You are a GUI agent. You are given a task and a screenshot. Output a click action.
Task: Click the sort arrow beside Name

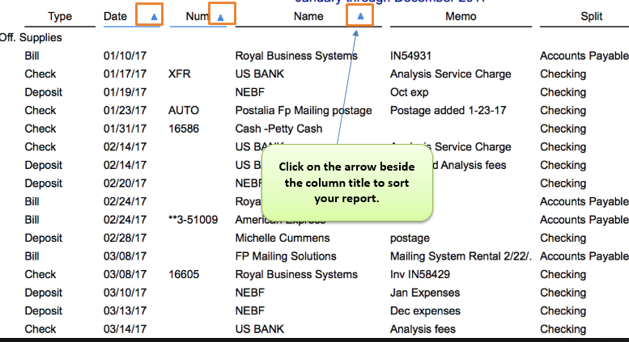360,16
